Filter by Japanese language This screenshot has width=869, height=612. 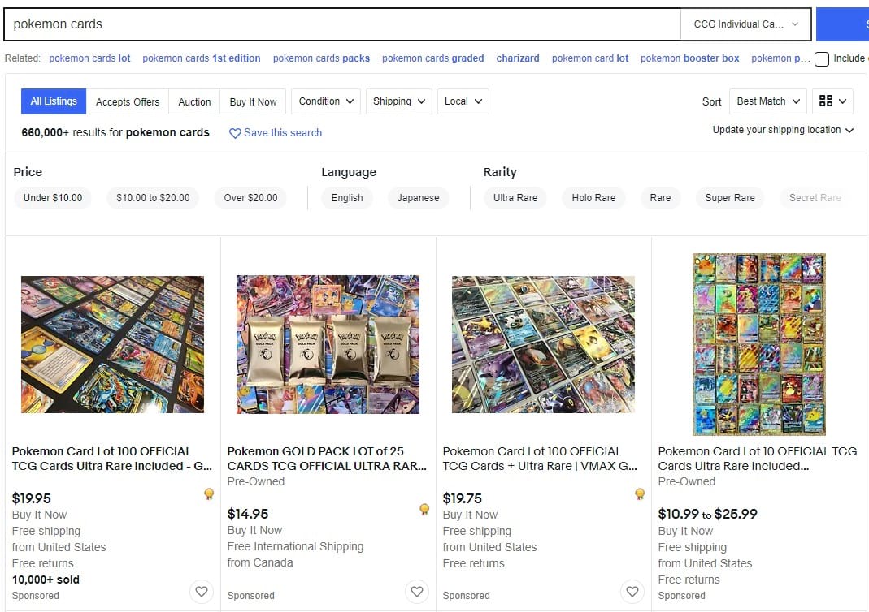tap(418, 198)
